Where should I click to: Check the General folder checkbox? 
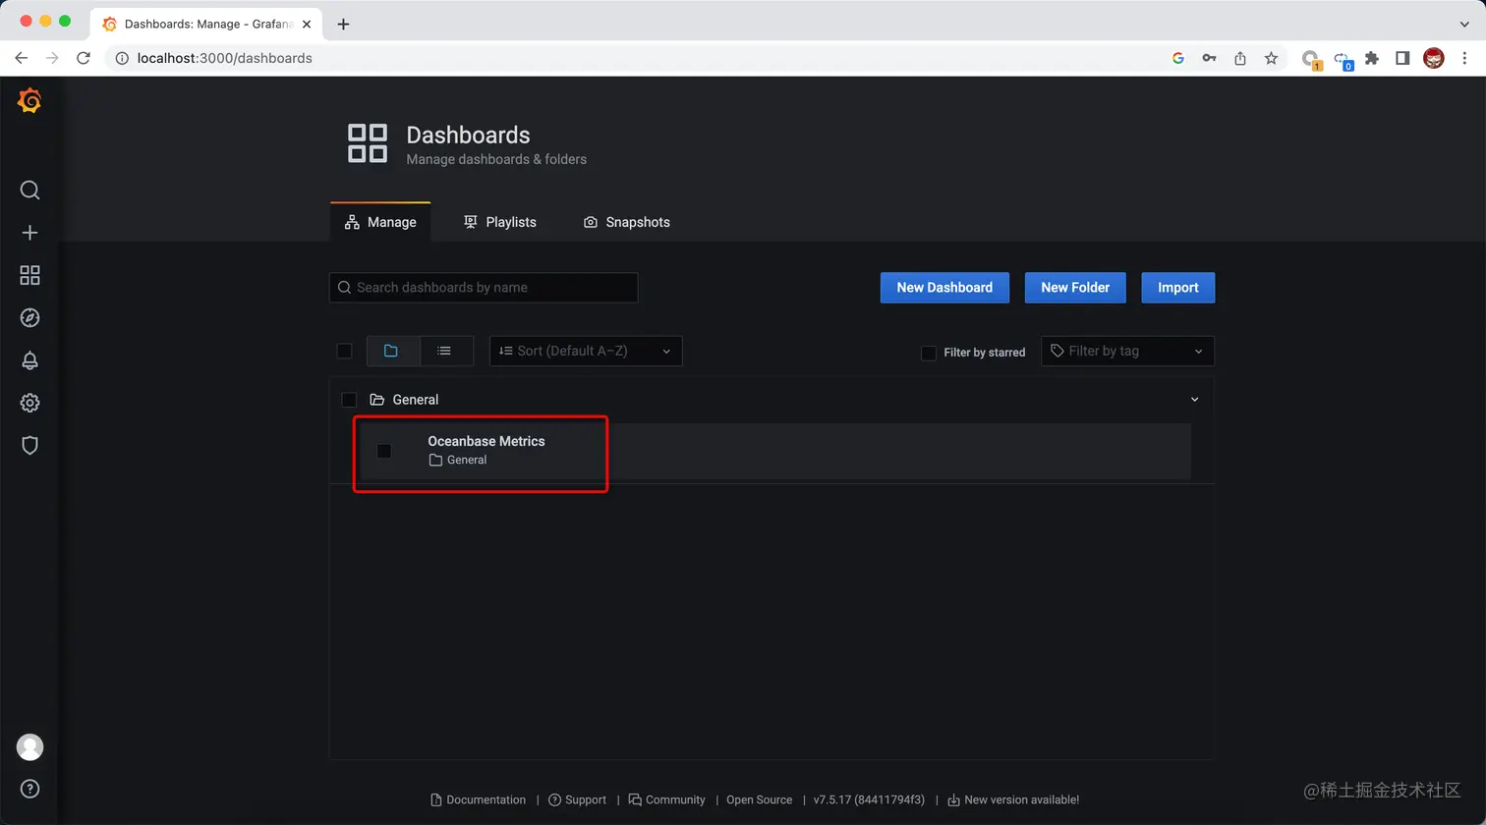point(349,400)
